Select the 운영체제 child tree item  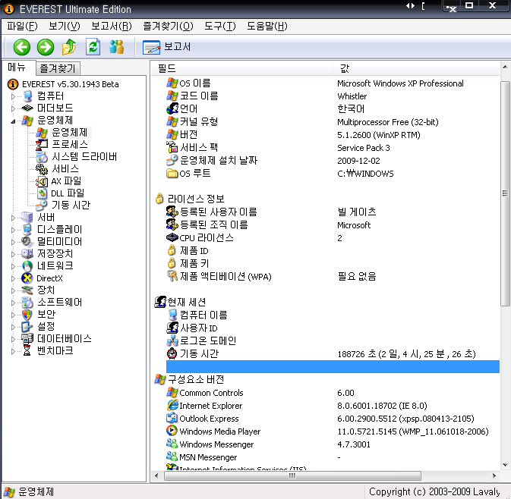[x=69, y=132]
